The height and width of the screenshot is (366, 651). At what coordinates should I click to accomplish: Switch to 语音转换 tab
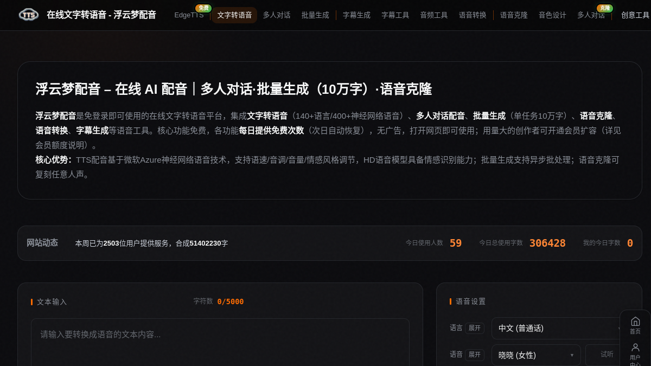[473, 15]
